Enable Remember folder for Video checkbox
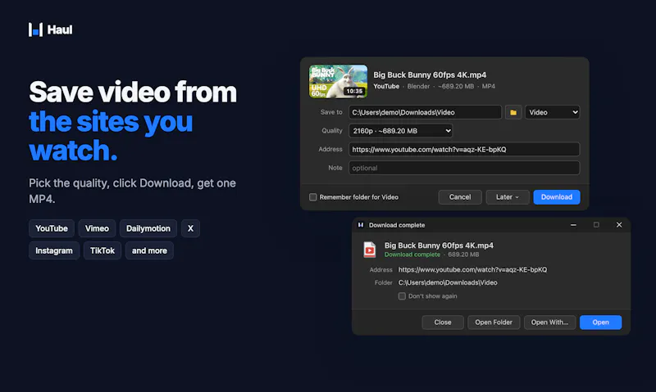Image resolution: width=656 pixels, height=392 pixels. point(313,197)
